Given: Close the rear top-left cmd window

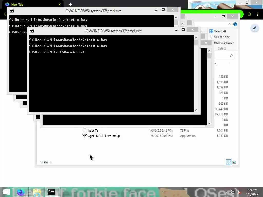Looking at the screenshot, I should [x=172, y=10].
